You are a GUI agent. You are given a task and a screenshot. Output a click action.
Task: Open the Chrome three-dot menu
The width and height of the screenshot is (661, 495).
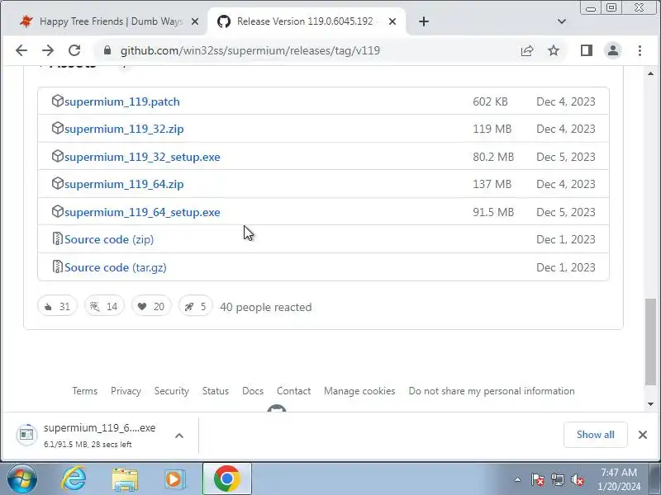click(x=640, y=50)
